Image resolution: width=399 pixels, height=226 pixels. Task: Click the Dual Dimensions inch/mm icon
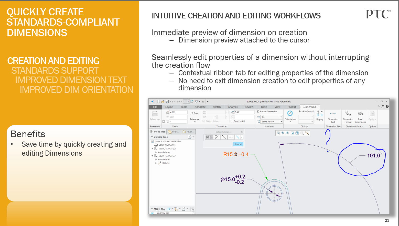360,113
